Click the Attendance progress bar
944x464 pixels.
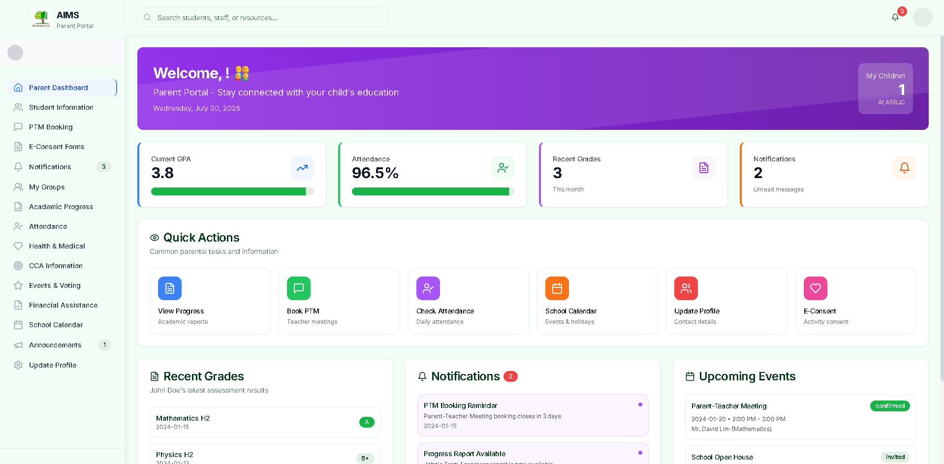click(x=433, y=191)
